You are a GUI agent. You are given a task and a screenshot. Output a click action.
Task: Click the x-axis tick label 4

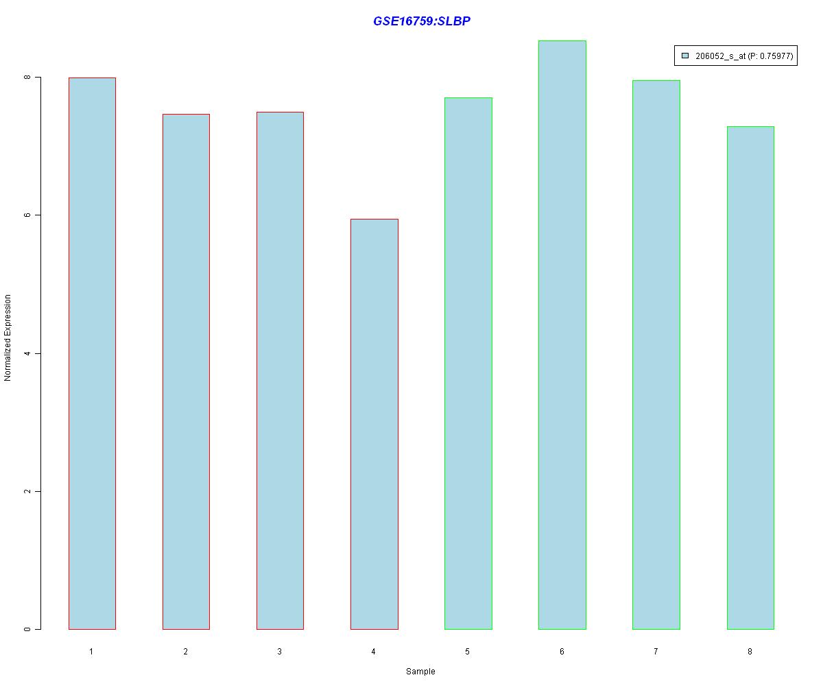374,651
